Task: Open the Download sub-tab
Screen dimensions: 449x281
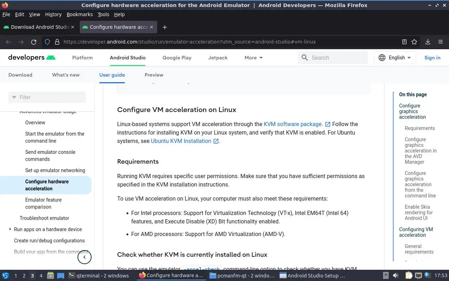Action: [x=20, y=75]
